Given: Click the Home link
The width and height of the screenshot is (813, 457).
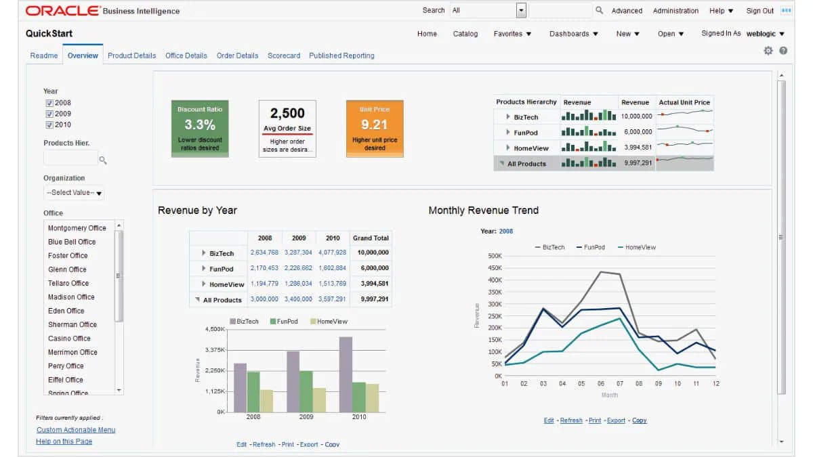Looking at the screenshot, I should [427, 34].
